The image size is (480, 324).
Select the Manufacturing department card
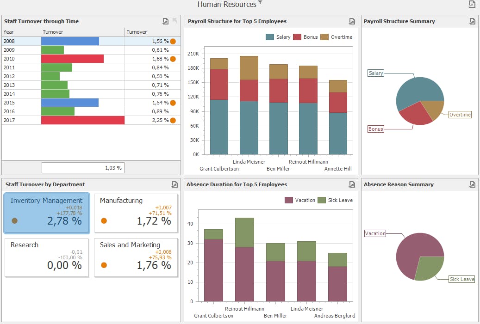(x=136, y=213)
